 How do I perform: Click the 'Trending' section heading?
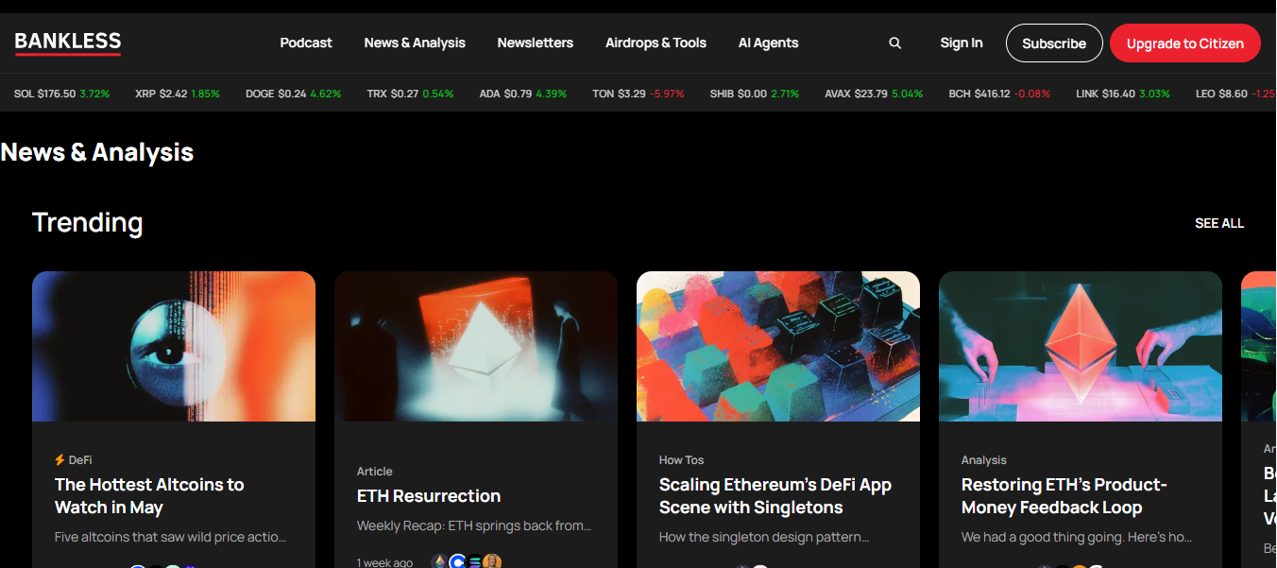coord(88,223)
